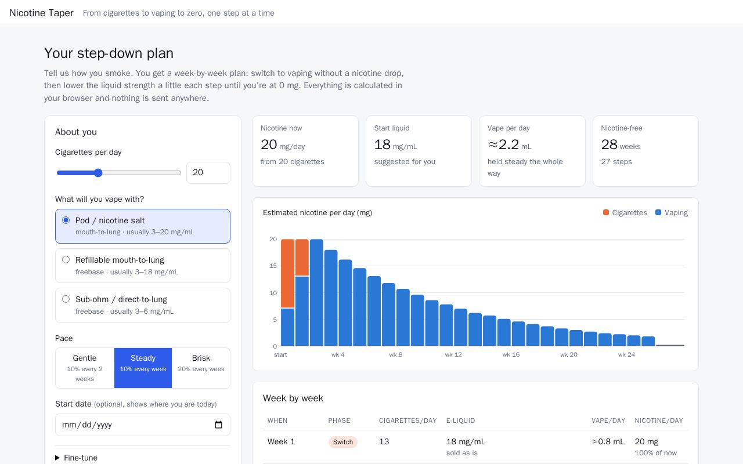Image resolution: width=743 pixels, height=464 pixels.
Task: Click the Nicotine Taper title
Action: [41, 13]
